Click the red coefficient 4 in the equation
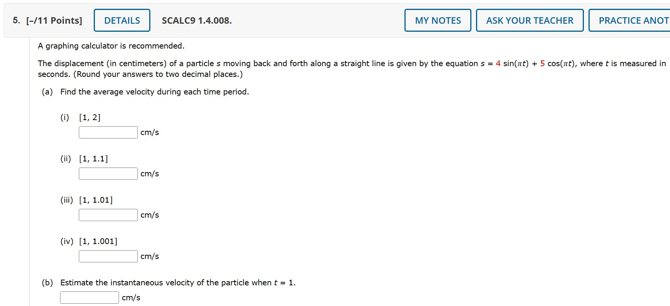Screen dimensions: 670x306 click(x=497, y=63)
